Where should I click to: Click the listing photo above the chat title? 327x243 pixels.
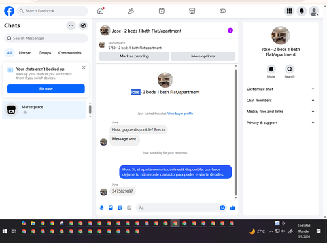[x=165, y=80]
